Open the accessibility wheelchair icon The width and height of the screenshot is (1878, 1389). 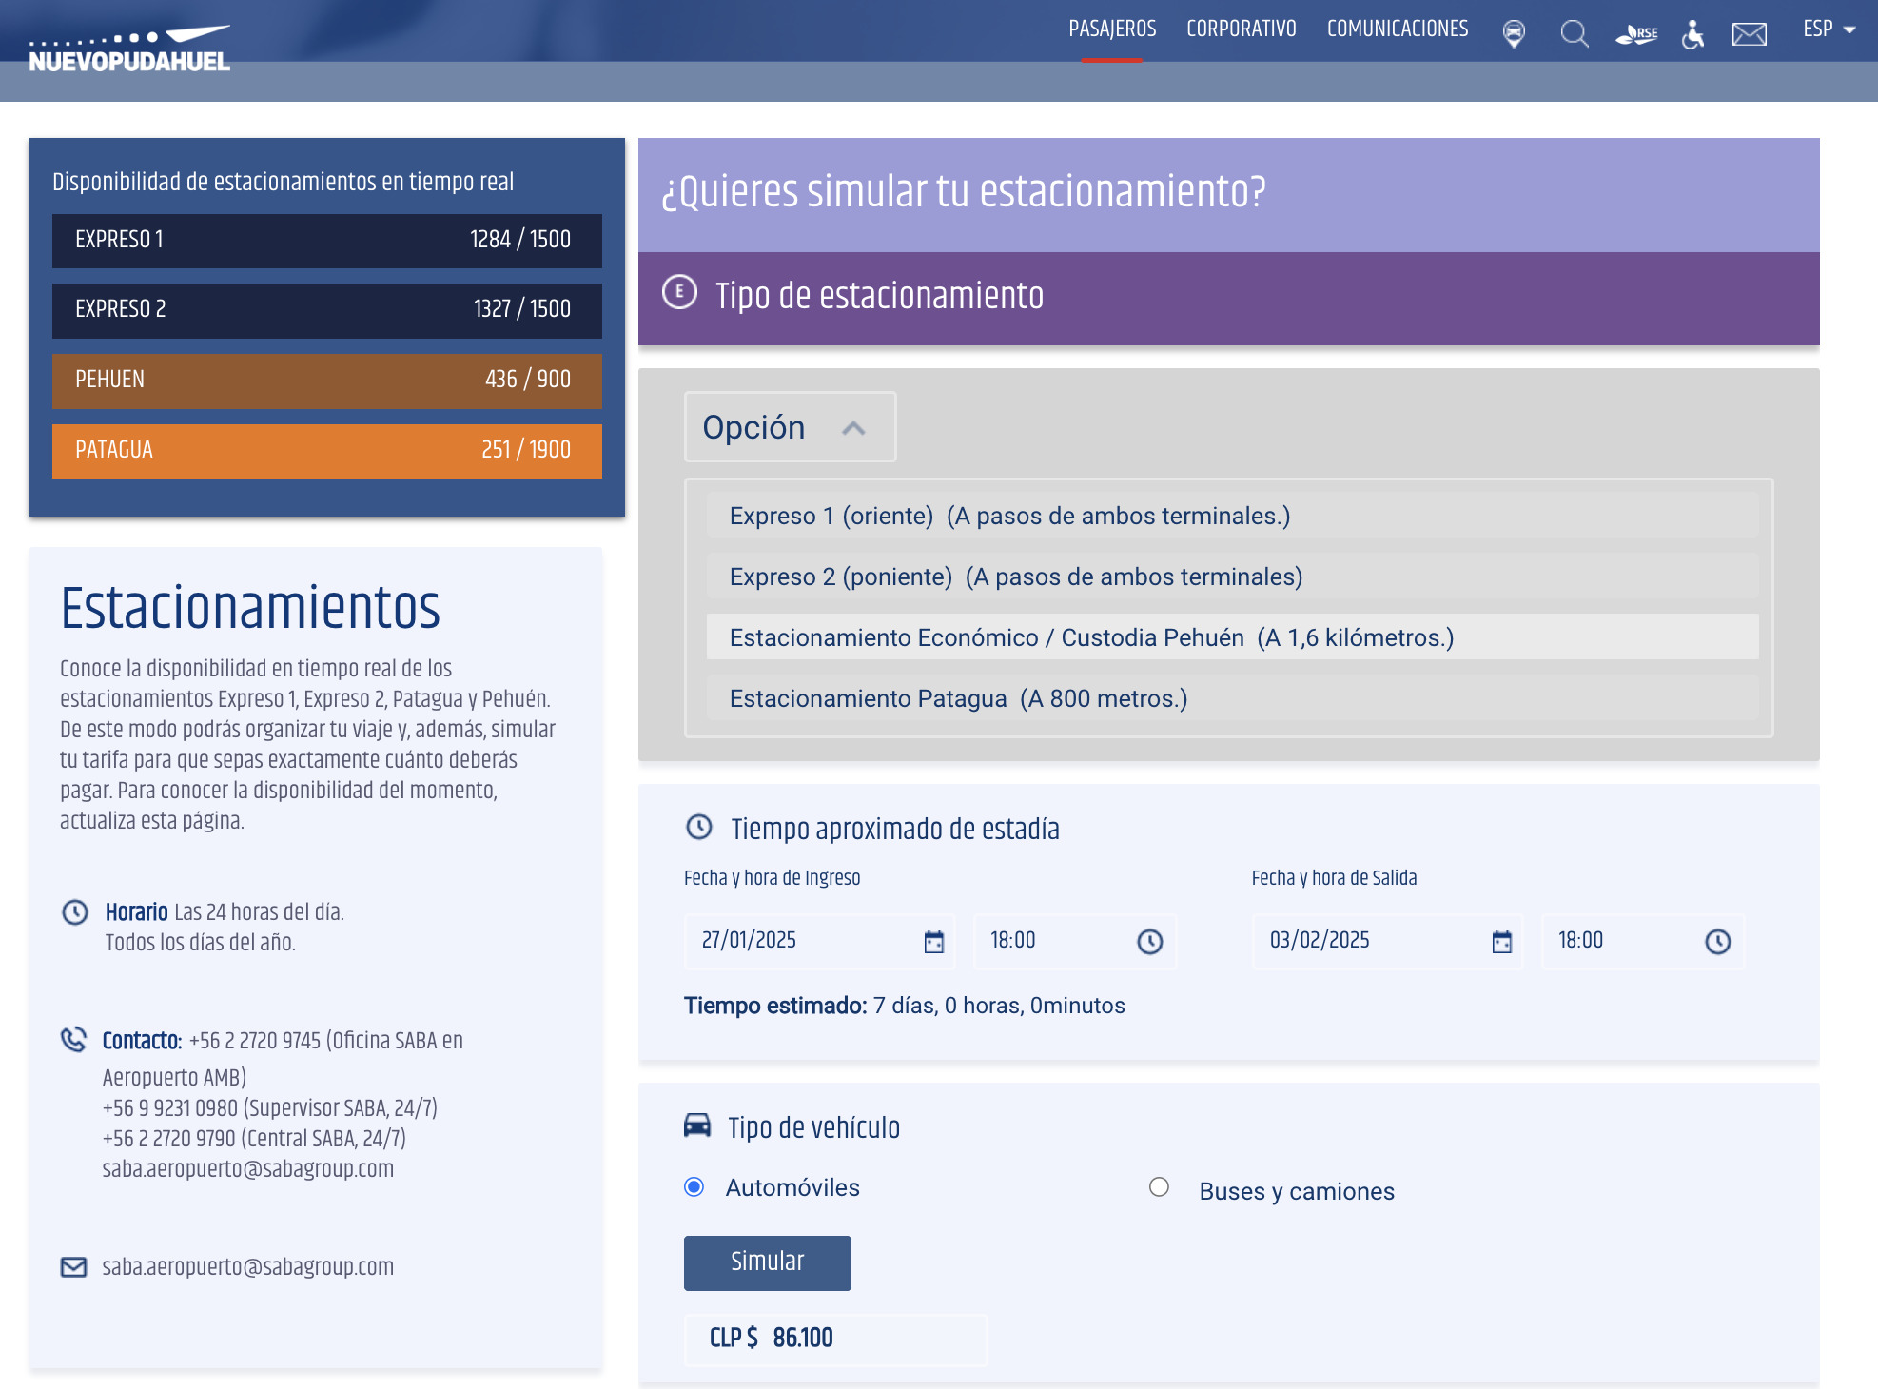1692,34
